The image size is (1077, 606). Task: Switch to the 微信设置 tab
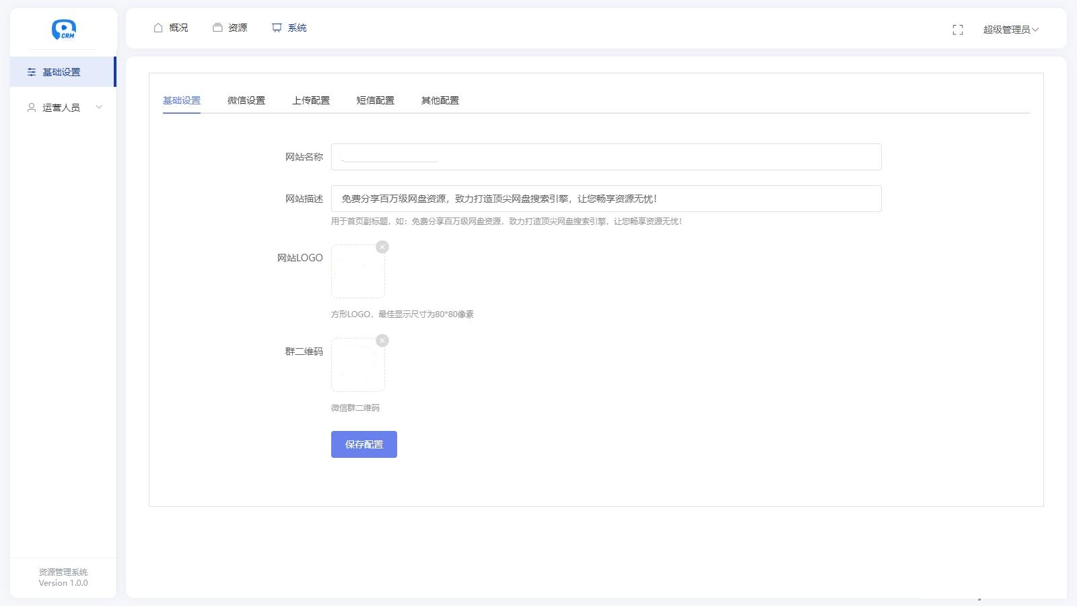pyautogui.click(x=246, y=100)
